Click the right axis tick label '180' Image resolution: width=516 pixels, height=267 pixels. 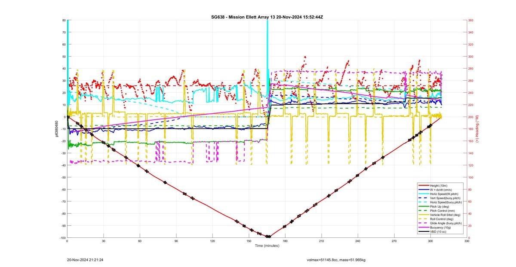pyautogui.click(x=471, y=129)
